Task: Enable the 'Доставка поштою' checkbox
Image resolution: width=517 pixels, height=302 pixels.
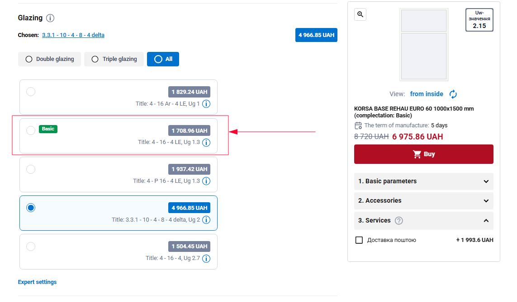Action: point(359,240)
